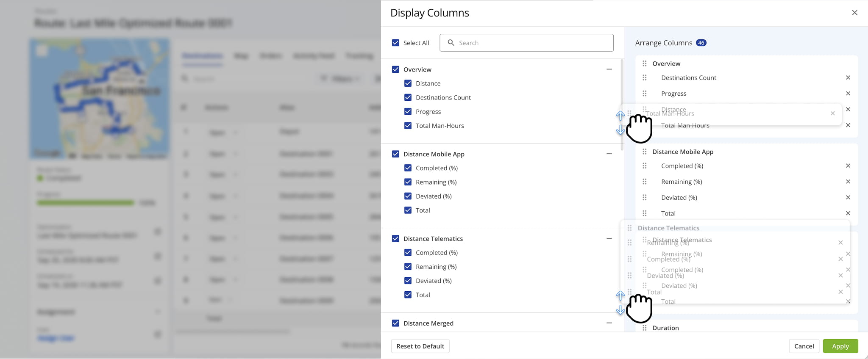The width and height of the screenshot is (868, 359).
Task: Collapse the Distance Mobile App section
Action: pyautogui.click(x=609, y=154)
